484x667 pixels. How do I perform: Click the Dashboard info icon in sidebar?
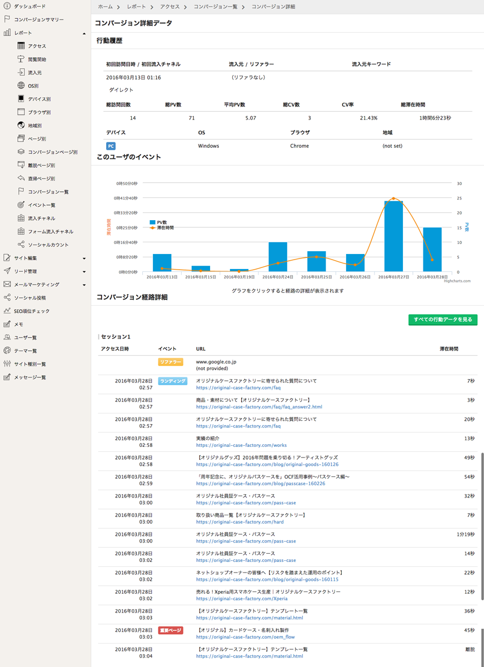pos(7,6)
